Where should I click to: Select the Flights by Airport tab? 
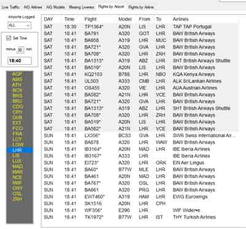(x=111, y=7)
